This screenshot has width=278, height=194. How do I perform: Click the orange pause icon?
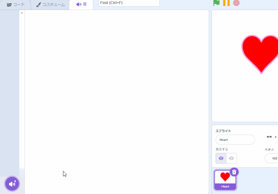click(x=226, y=3)
